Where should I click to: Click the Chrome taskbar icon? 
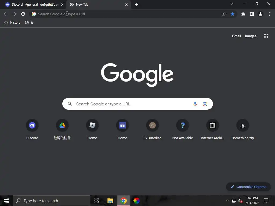click(x=124, y=201)
